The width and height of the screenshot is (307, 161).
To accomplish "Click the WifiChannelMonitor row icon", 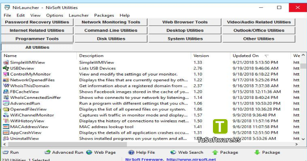I will [6, 115].
